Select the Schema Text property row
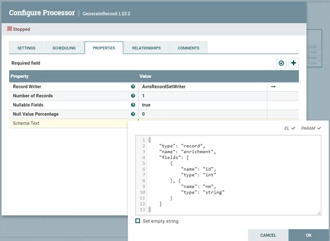This screenshot has height=241, width=330. click(69, 123)
